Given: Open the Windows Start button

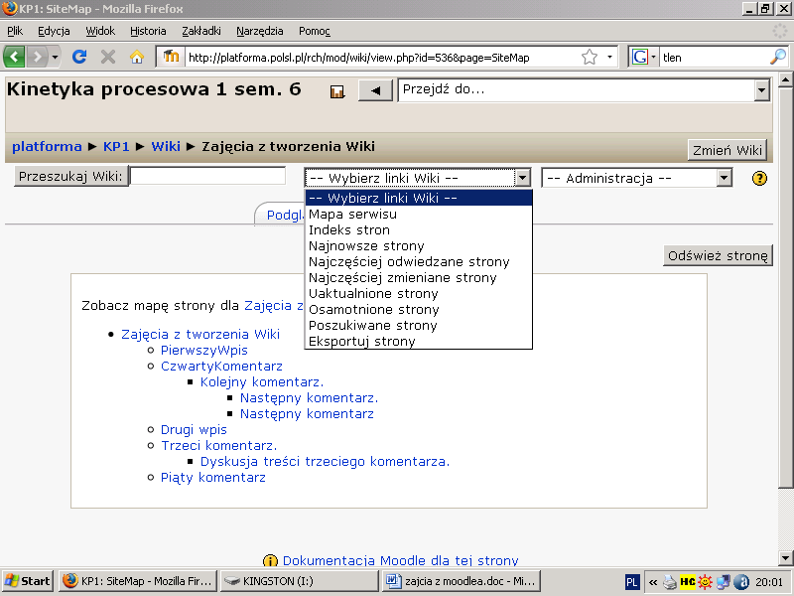Looking at the screenshot, I should 28,581.
